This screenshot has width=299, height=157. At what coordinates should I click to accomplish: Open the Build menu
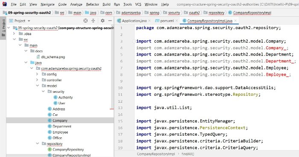(x=106, y=4)
